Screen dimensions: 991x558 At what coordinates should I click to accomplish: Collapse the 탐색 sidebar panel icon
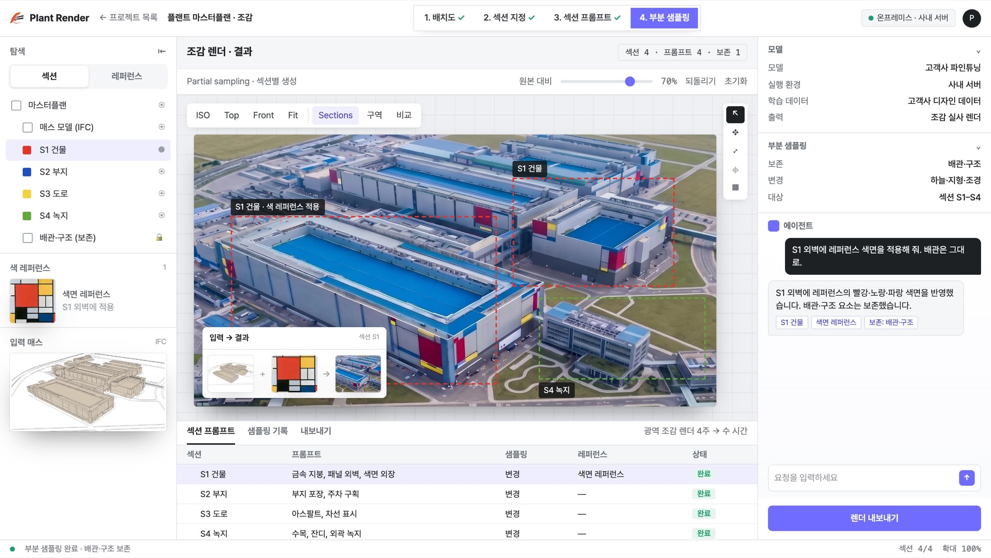pyautogui.click(x=161, y=51)
